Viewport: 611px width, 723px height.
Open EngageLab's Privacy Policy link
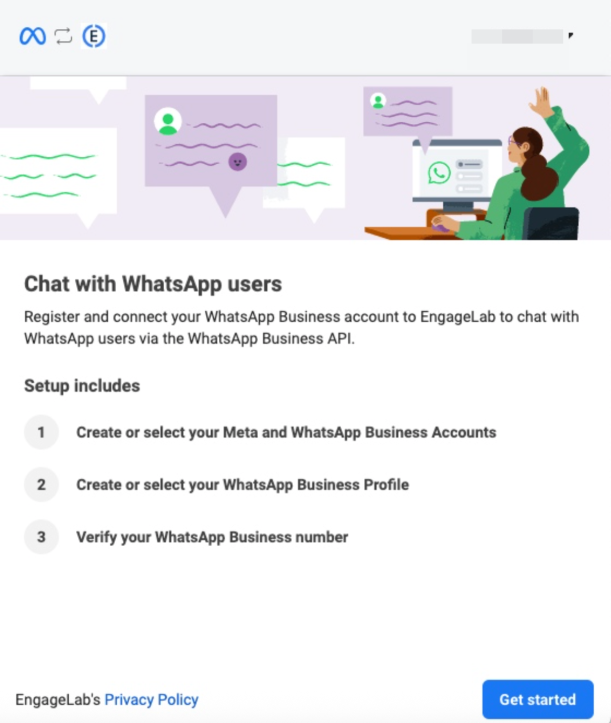[151, 700]
